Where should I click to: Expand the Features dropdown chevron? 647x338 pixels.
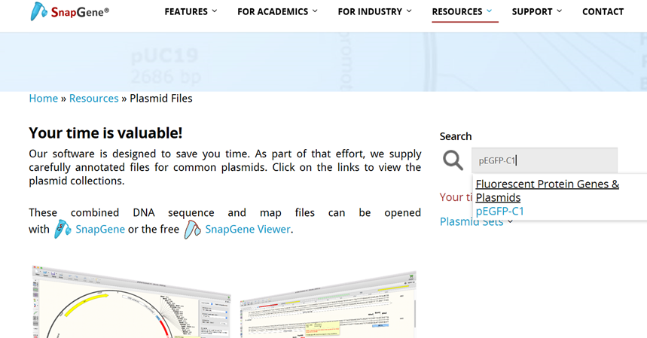[215, 11]
